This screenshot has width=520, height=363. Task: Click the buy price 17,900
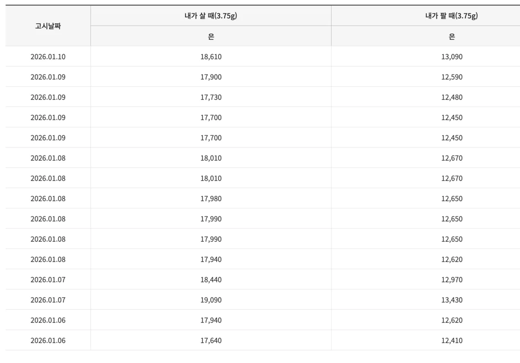tap(211, 77)
